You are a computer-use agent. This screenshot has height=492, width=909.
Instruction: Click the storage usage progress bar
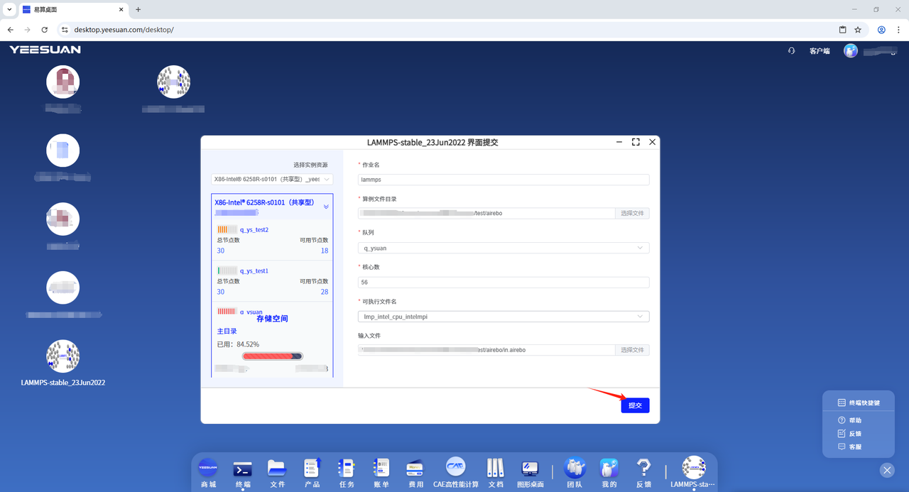click(x=272, y=356)
